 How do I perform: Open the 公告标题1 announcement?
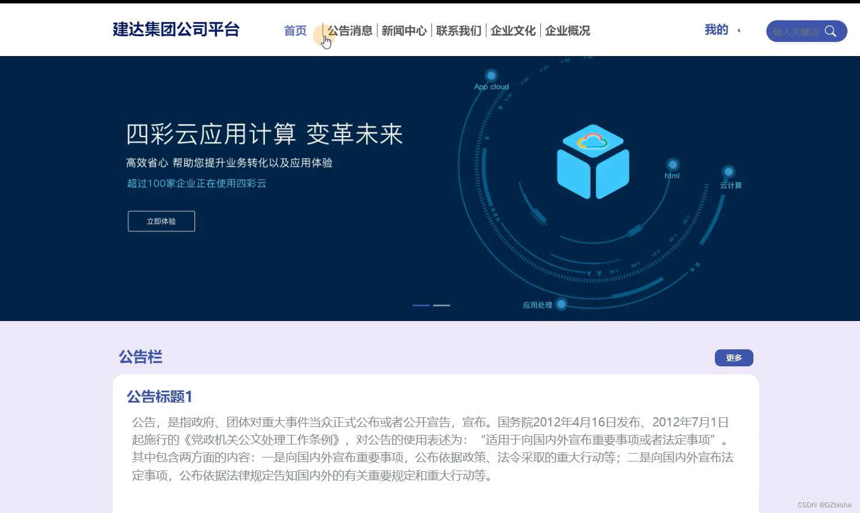[x=160, y=396]
